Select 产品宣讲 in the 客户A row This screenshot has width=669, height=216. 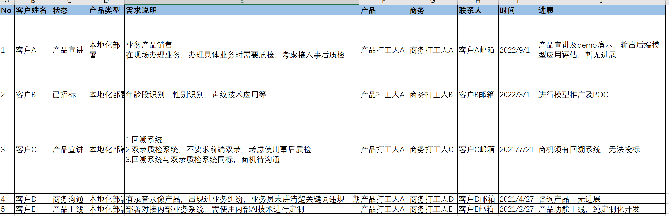point(69,50)
